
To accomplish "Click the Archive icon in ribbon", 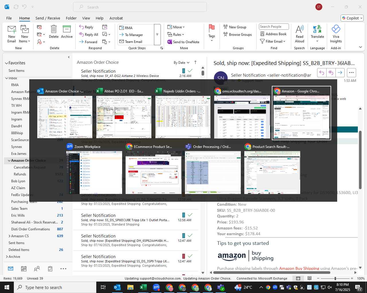I will 67,32.
